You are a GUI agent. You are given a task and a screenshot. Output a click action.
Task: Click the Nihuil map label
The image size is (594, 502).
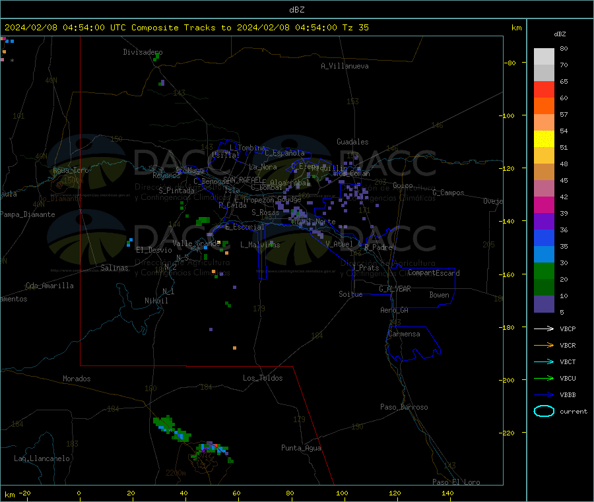click(x=156, y=301)
